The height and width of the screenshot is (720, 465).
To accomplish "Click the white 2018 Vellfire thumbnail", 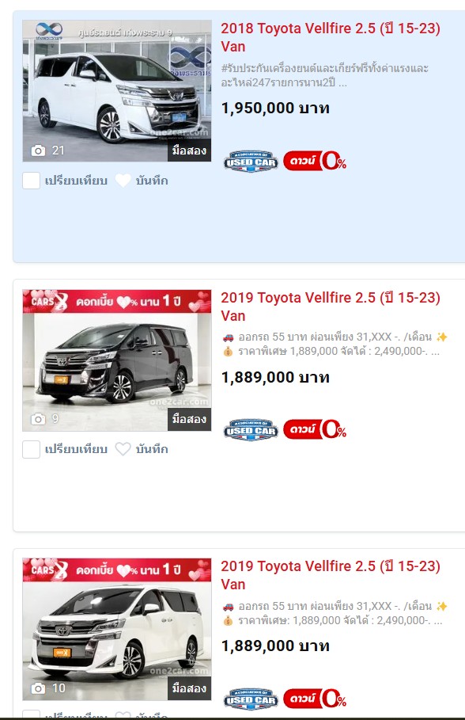I will (x=117, y=91).
